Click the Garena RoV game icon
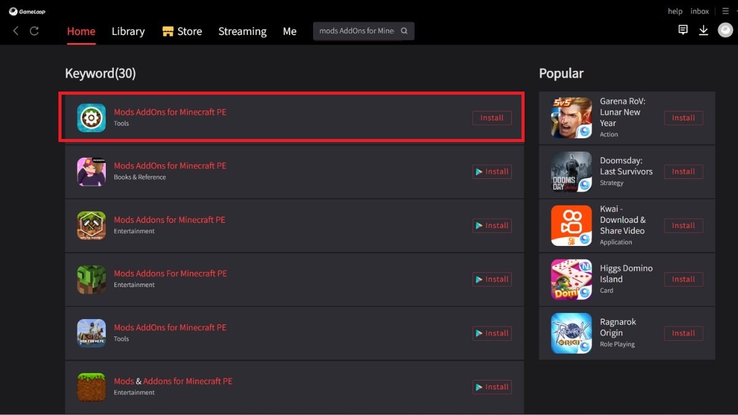The width and height of the screenshot is (738, 415). tap(571, 118)
